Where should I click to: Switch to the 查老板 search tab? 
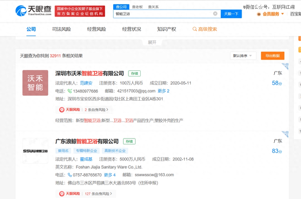137,7
